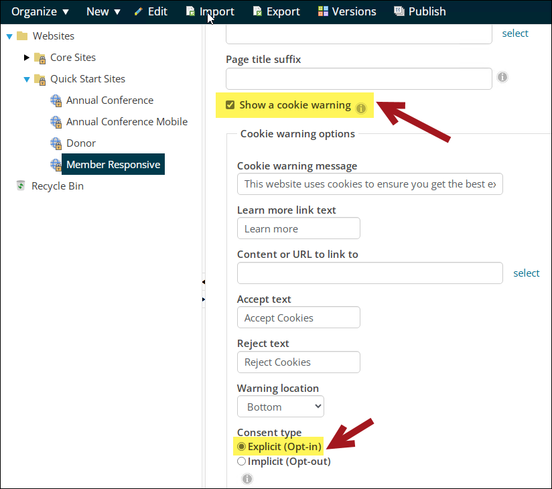
Task: Click the Reject text input field
Action: point(299,362)
